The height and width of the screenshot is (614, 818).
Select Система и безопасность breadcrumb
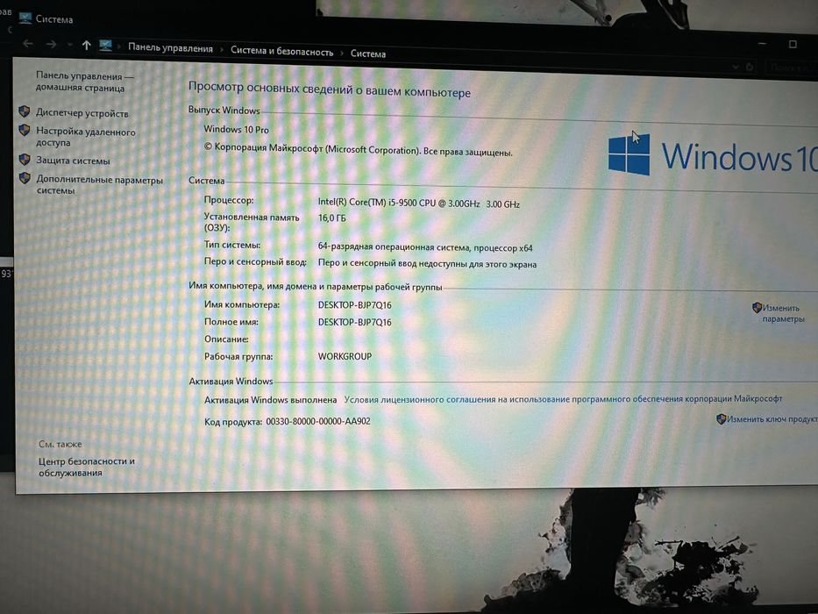281,51
